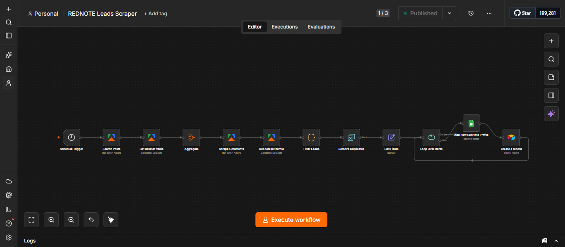Viewport: 565px width, 247px height.
Task: Select the Schedule Trigger node
Action: coord(72,137)
